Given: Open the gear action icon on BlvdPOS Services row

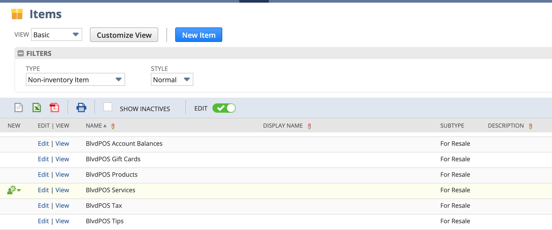Looking at the screenshot, I should click(x=14, y=190).
